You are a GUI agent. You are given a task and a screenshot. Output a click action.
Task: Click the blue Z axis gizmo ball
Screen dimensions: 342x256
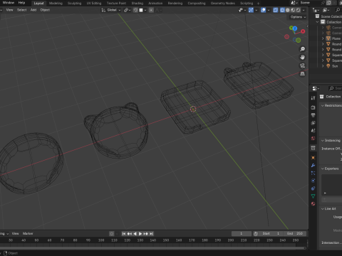(x=295, y=28)
